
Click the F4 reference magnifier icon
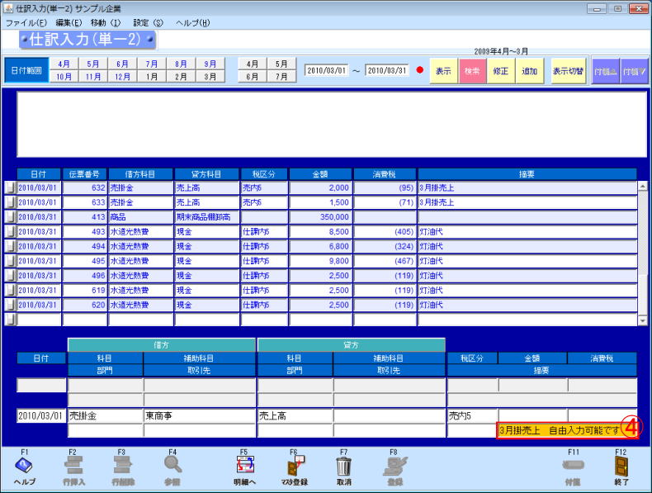tap(172, 465)
